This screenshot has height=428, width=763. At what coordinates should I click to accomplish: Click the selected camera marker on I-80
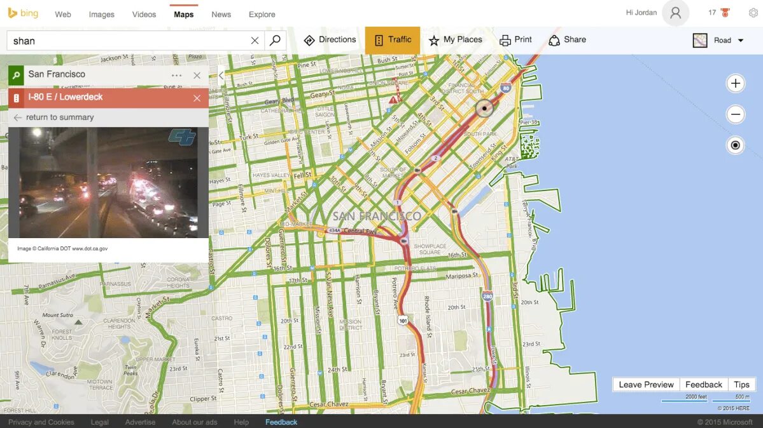[484, 109]
